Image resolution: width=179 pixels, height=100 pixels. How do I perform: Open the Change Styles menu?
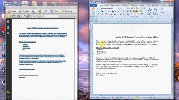[156, 11]
